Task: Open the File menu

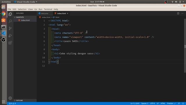Action: pos(9,9)
